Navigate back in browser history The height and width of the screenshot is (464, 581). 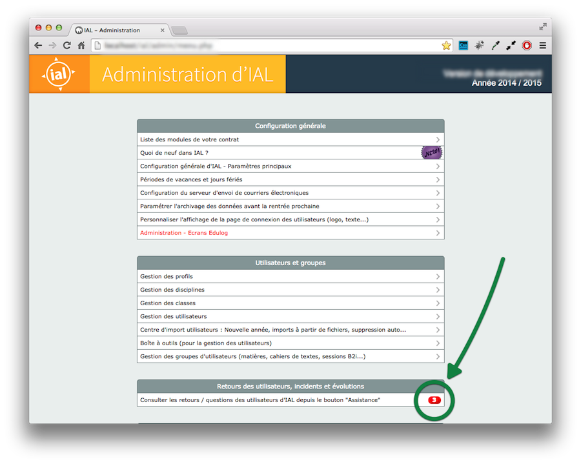pyautogui.click(x=38, y=45)
